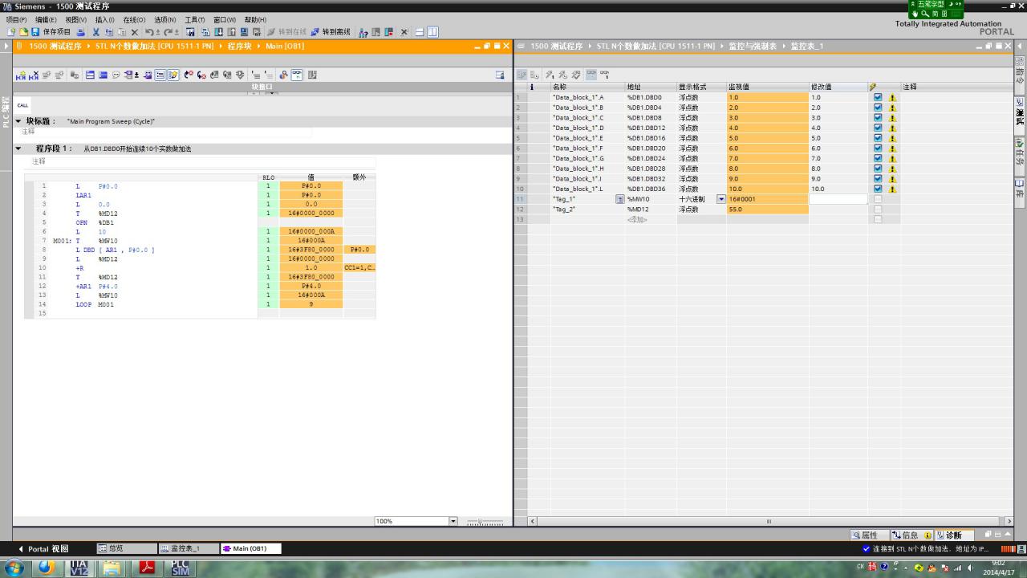Click the accessible devices icon
This screenshot has height=578, width=1027.
coord(363,32)
